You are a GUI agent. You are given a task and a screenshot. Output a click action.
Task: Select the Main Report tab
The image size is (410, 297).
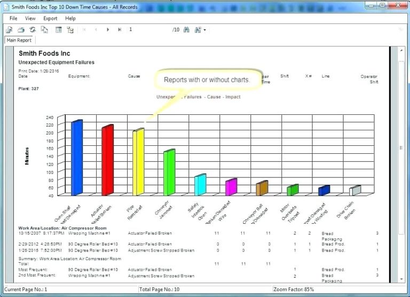coord(19,40)
